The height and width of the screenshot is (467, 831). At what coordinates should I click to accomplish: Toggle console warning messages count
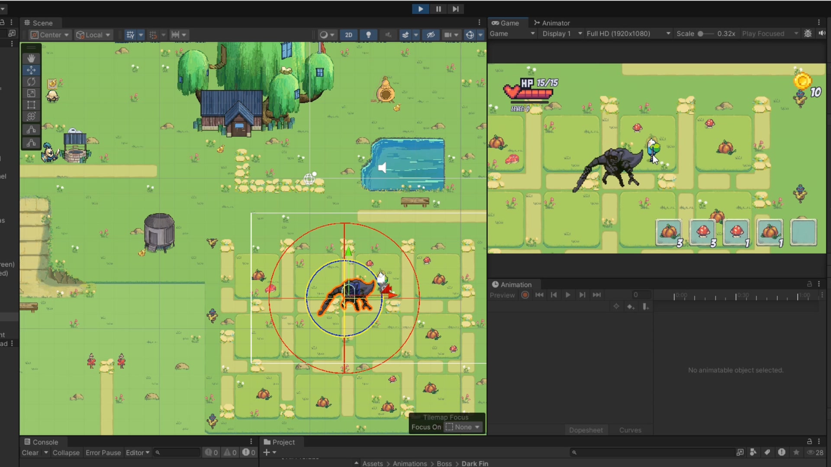click(x=230, y=453)
